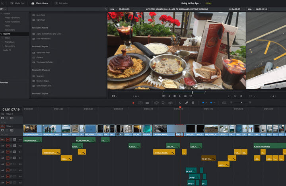286x186 pixels.
Task: Expand Filters under OpenFX
Action: [x=8, y=38]
